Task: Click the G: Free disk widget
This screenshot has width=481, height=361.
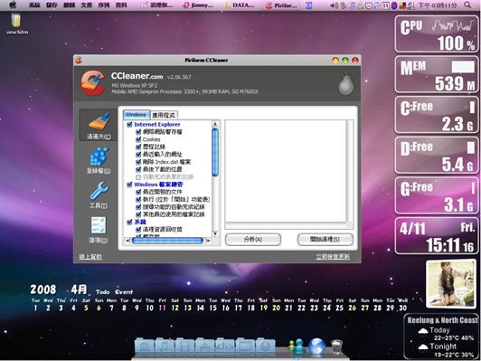Action: (437, 195)
